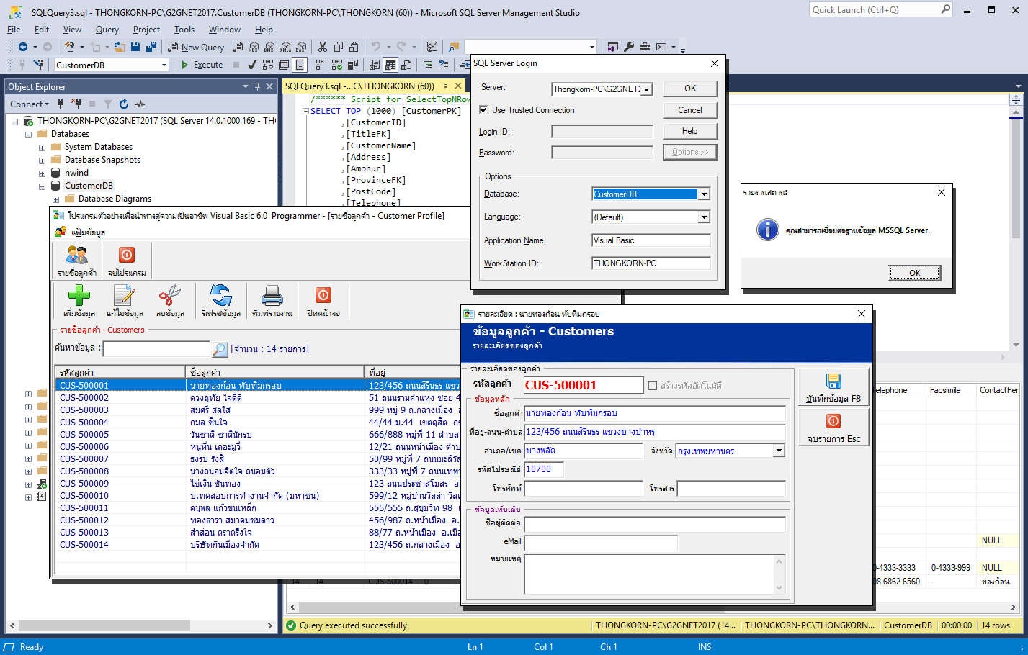This screenshot has width=1028, height=655.
Task: Click the Navigate Backward arrow icon
Action: point(23,47)
